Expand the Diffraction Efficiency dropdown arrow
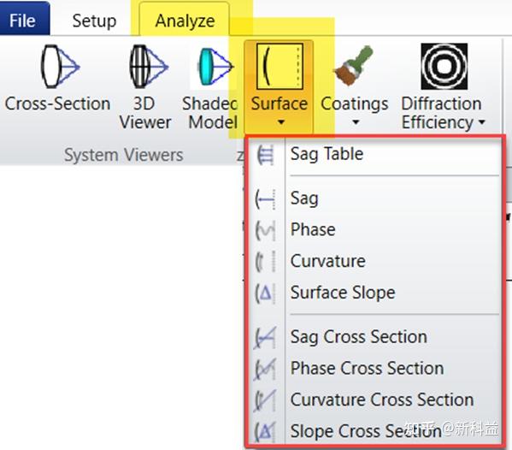 pos(481,122)
